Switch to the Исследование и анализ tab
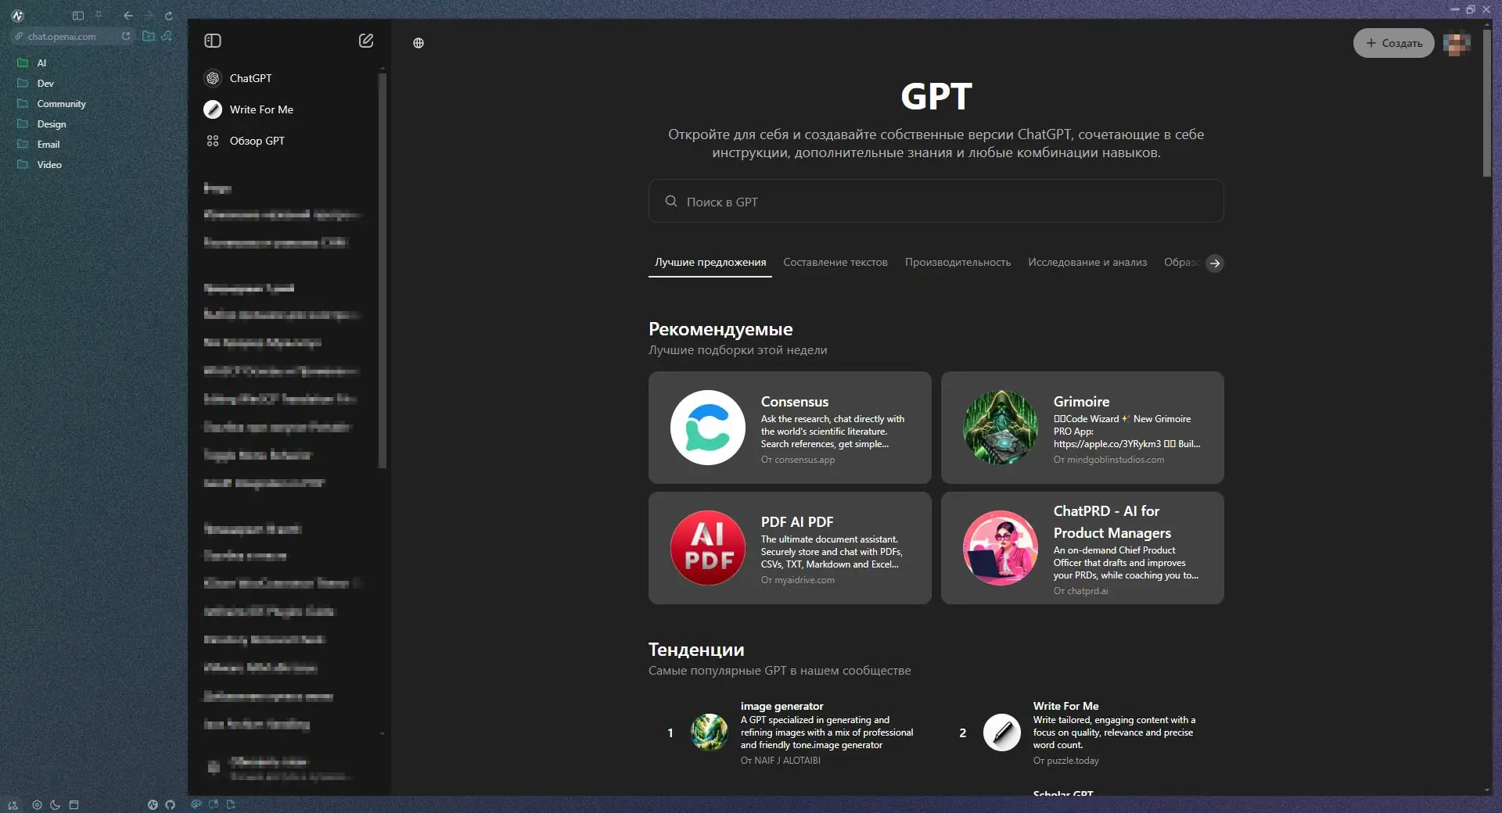Screen dimensions: 1502x813 [1087, 263]
